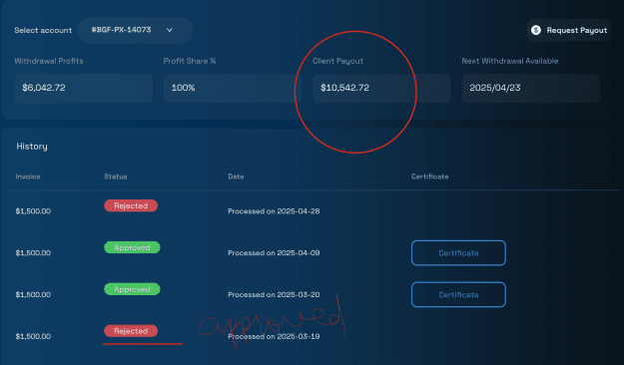
Task: Click $1,500.00 invoice in 2025-04-09 row
Action: click(x=33, y=253)
